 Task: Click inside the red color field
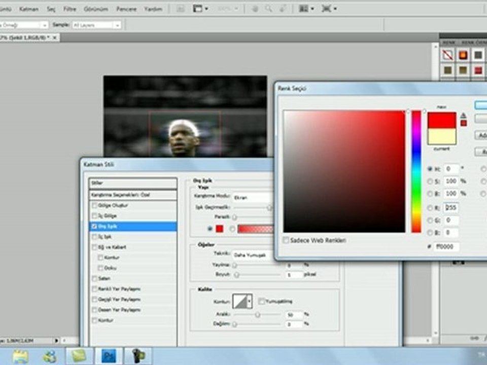coord(344,171)
